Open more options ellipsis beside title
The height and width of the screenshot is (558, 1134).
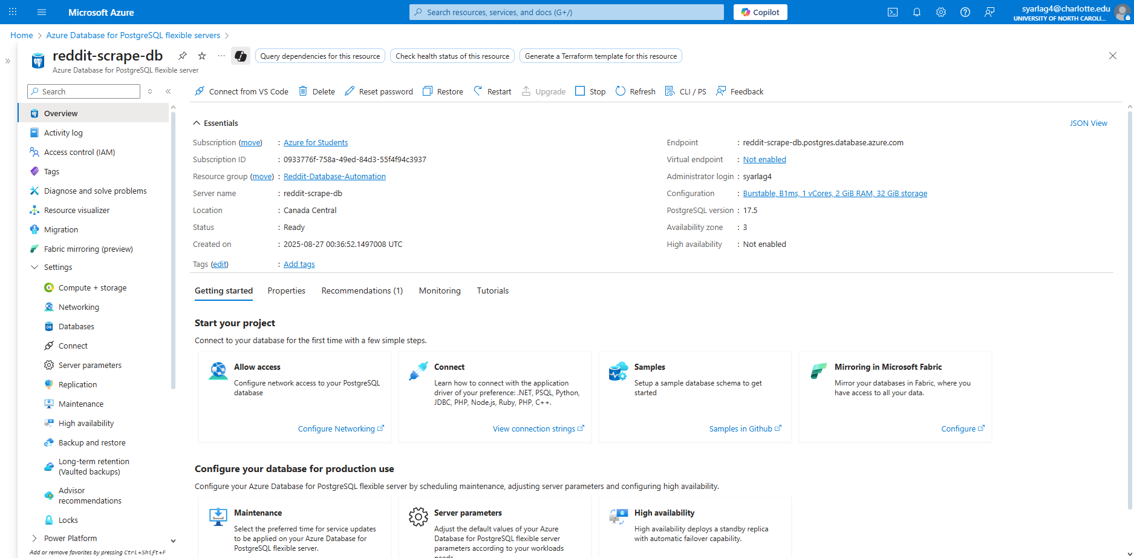tap(221, 56)
